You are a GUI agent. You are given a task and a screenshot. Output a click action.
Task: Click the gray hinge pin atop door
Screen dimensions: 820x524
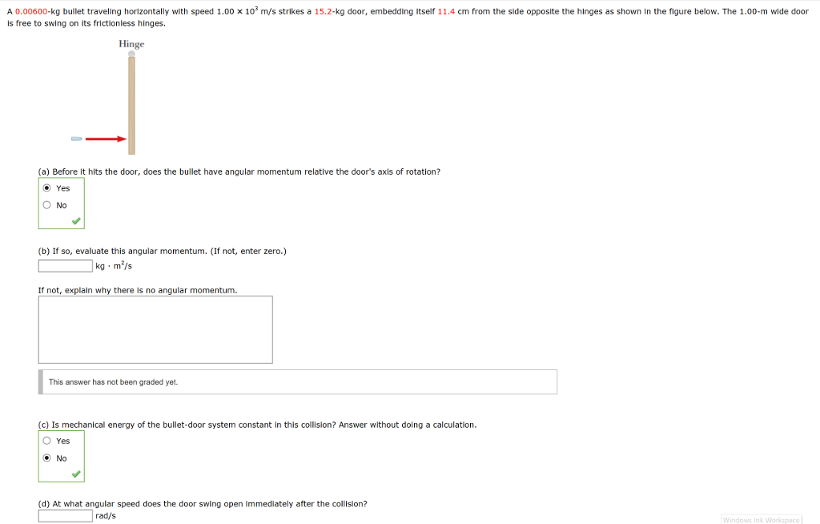tap(131, 54)
